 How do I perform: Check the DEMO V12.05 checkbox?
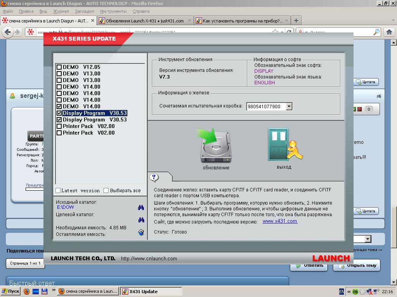[59, 67]
